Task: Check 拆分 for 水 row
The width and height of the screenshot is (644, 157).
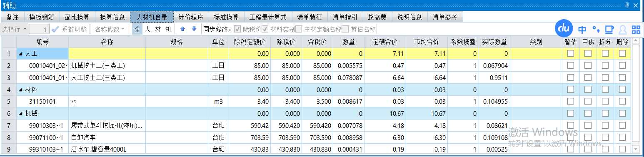Action: pyautogui.click(x=605, y=101)
